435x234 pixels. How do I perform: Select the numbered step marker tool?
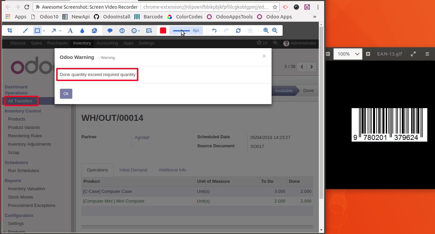click(x=122, y=30)
